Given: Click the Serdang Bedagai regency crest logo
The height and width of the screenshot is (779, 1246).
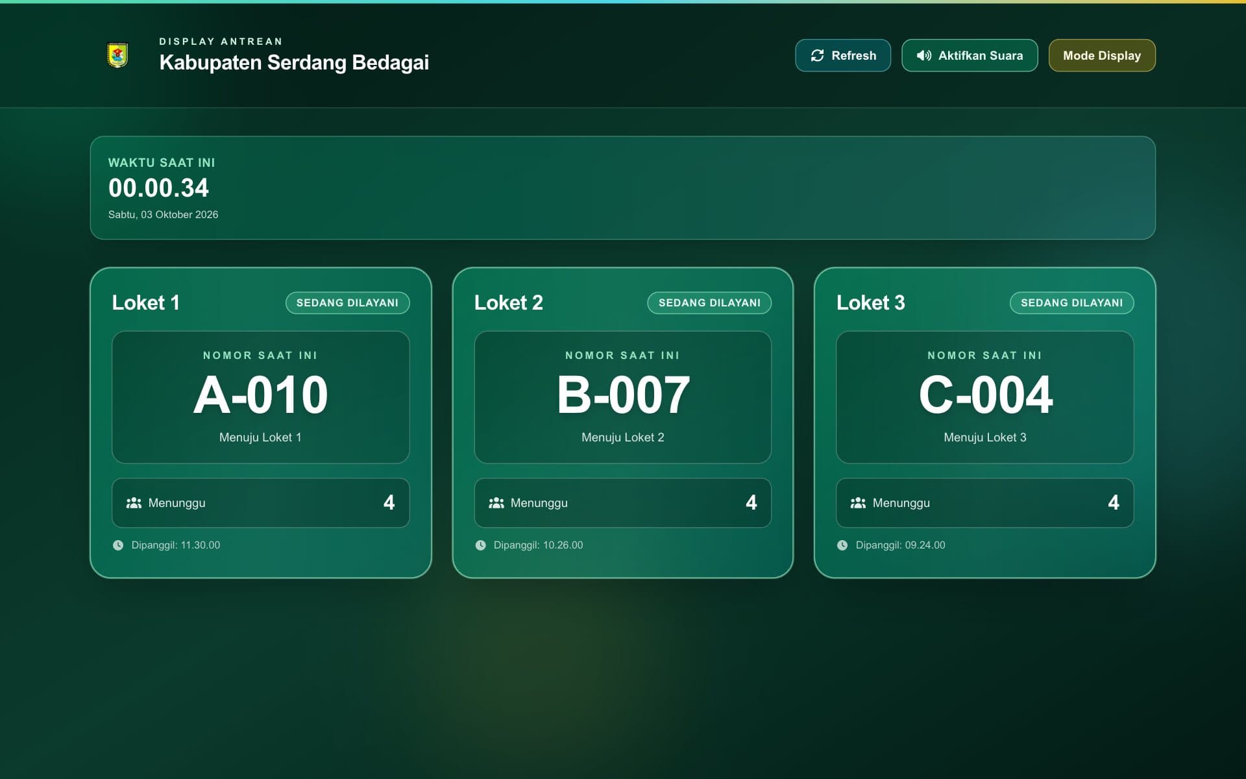Looking at the screenshot, I should click(x=117, y=55).
